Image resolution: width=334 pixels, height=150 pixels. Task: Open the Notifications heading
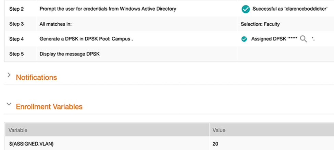pyautogui.click(x=36, y=77)
